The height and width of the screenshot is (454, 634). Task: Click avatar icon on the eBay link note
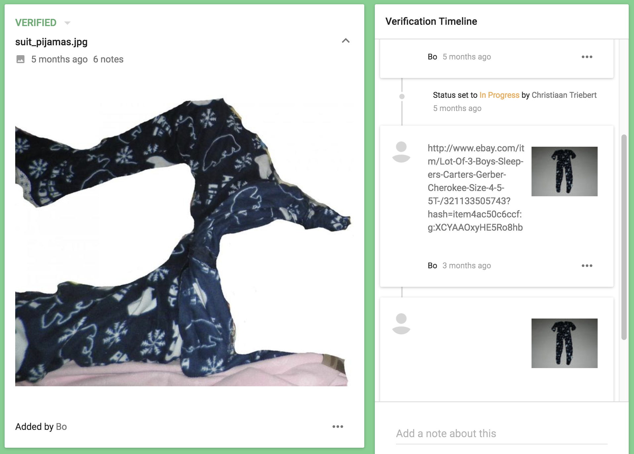(401, 152)
